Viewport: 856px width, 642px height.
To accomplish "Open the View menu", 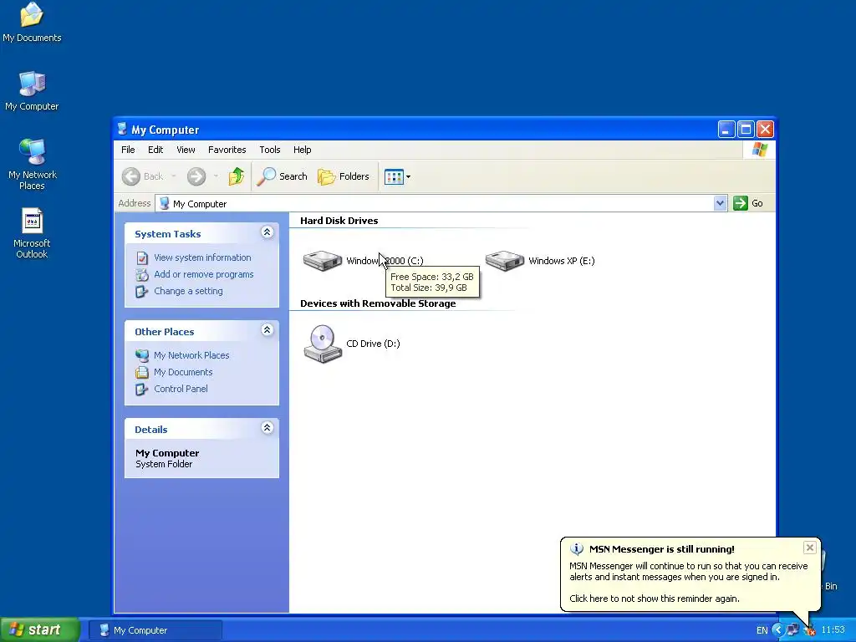I will (x=186, y=150).
